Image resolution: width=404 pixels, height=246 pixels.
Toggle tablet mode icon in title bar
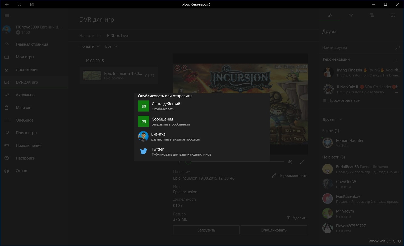32,4
